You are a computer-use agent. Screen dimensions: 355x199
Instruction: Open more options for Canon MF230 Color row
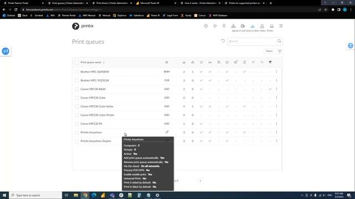pyautogui.click(x=276, y=98)
